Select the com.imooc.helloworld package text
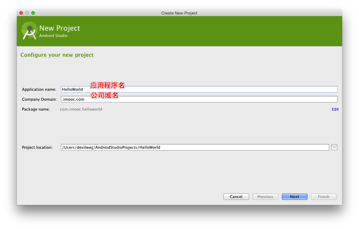Screen dimensions: 359x229 pyautogui.click(x=81, y=109)
